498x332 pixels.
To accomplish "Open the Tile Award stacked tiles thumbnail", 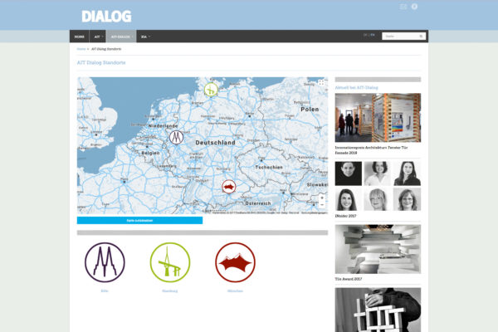I will pos(378,249).
